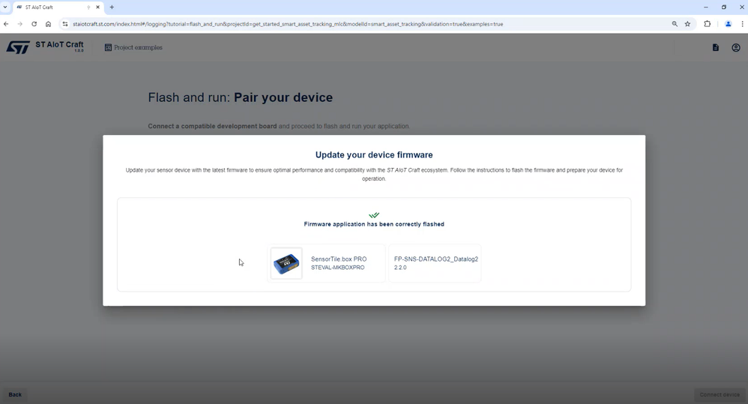Bookmark this page with the star icon

click(687, 24)
